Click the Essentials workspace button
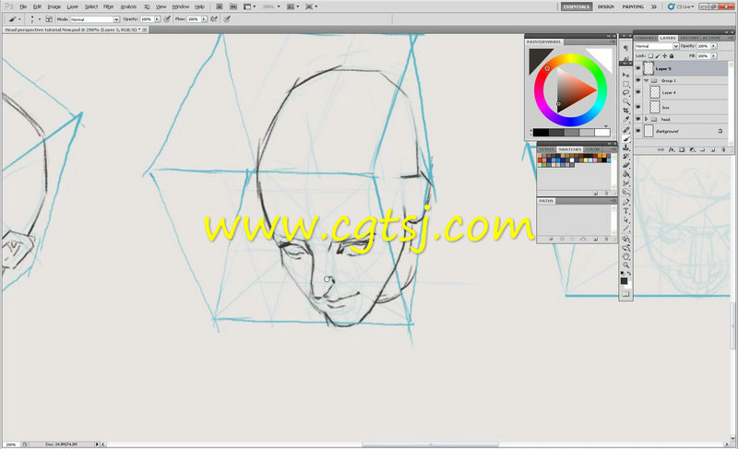 (577, 6)
